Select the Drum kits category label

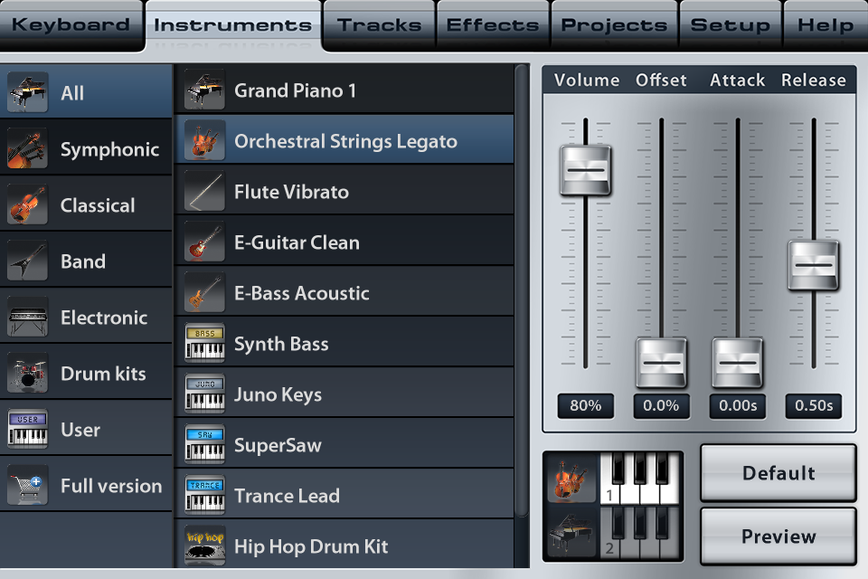tap(103, 374)
